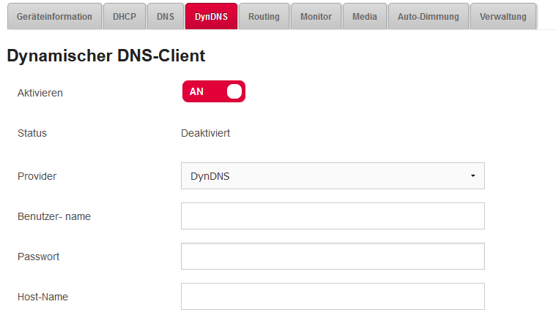Viewport: 556px width, 315px height.
Task: Open the Verwaltung tab
Action: tap(503, 17)
